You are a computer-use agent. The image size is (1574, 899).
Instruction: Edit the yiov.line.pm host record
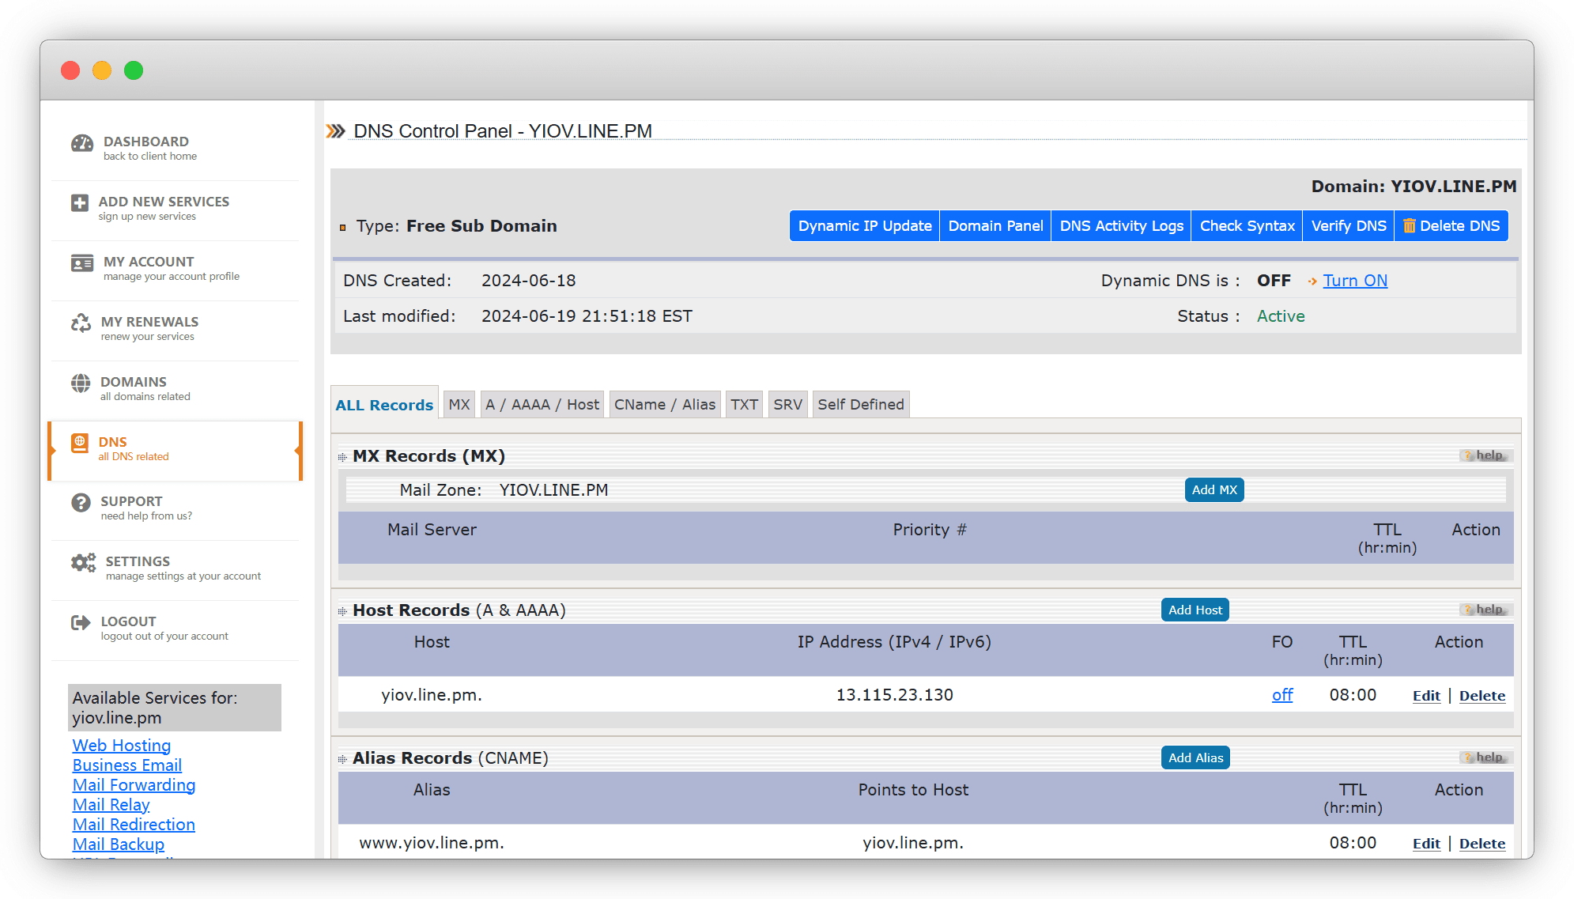click(x=1426, y=696)
